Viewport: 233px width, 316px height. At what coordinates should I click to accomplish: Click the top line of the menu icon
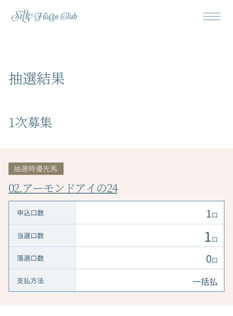212,13
